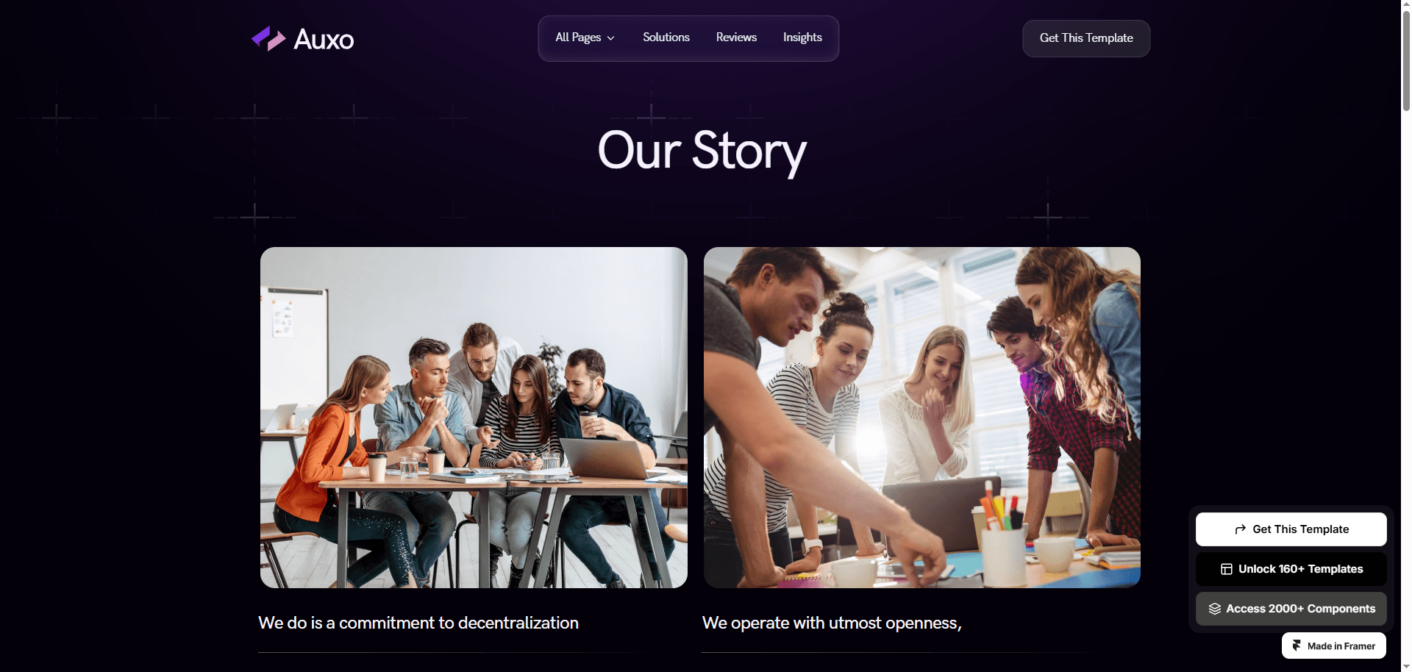
Task: Expand the All Pages chevron arrow
Action: click(610, 38)
